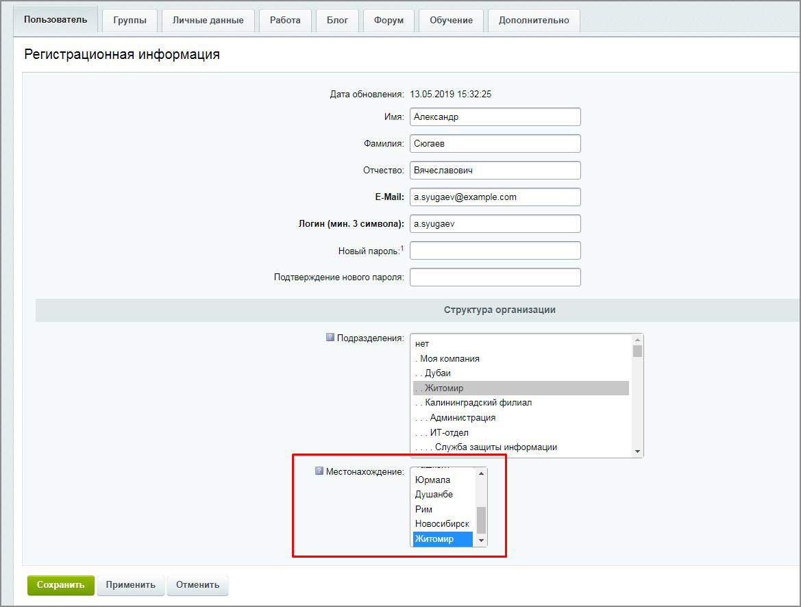Select Администрация department
The image size is (801, 607).
click(521, 417)
